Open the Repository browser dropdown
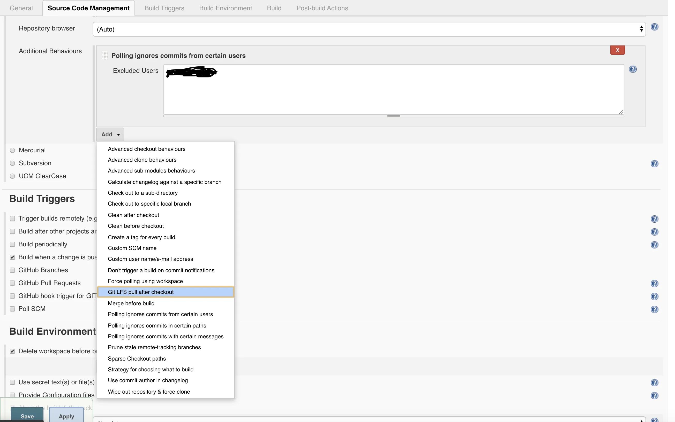The width and height of the screenshot is (675, 422). click(369, 29)
